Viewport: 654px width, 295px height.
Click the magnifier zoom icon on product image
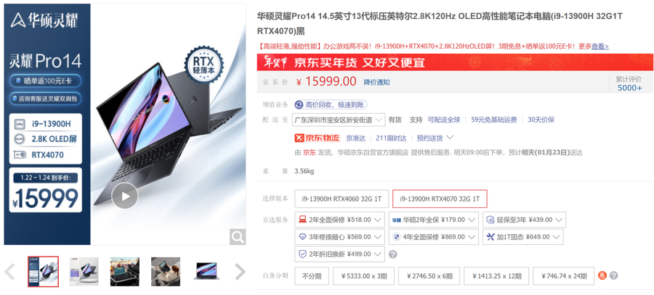pos(238,237)
